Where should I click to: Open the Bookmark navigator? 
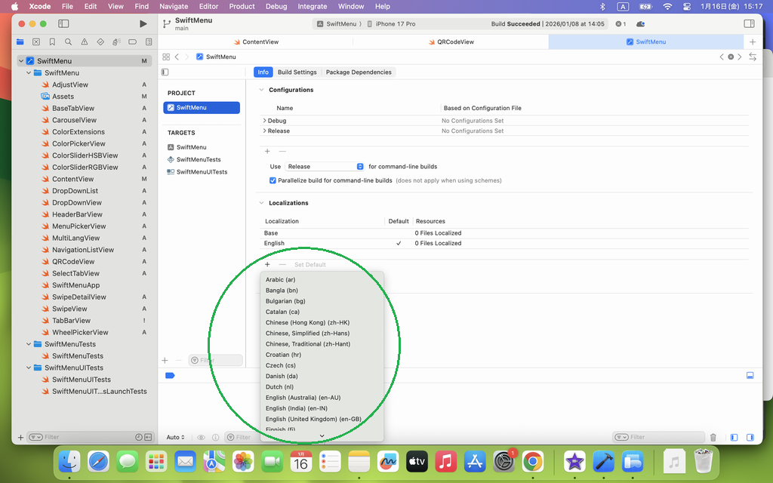coord(52,42)
